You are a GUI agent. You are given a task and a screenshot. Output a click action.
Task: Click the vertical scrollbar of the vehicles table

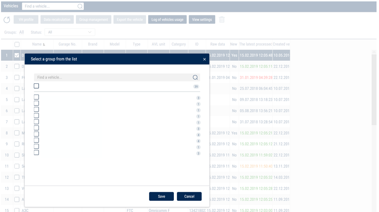tap(374, 89)
